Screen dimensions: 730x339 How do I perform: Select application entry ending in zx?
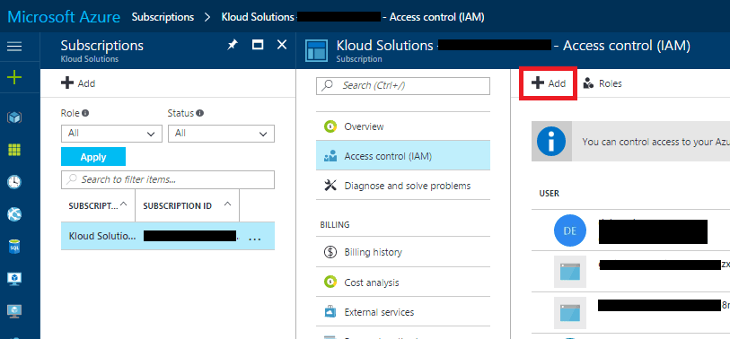coord(631,271)
